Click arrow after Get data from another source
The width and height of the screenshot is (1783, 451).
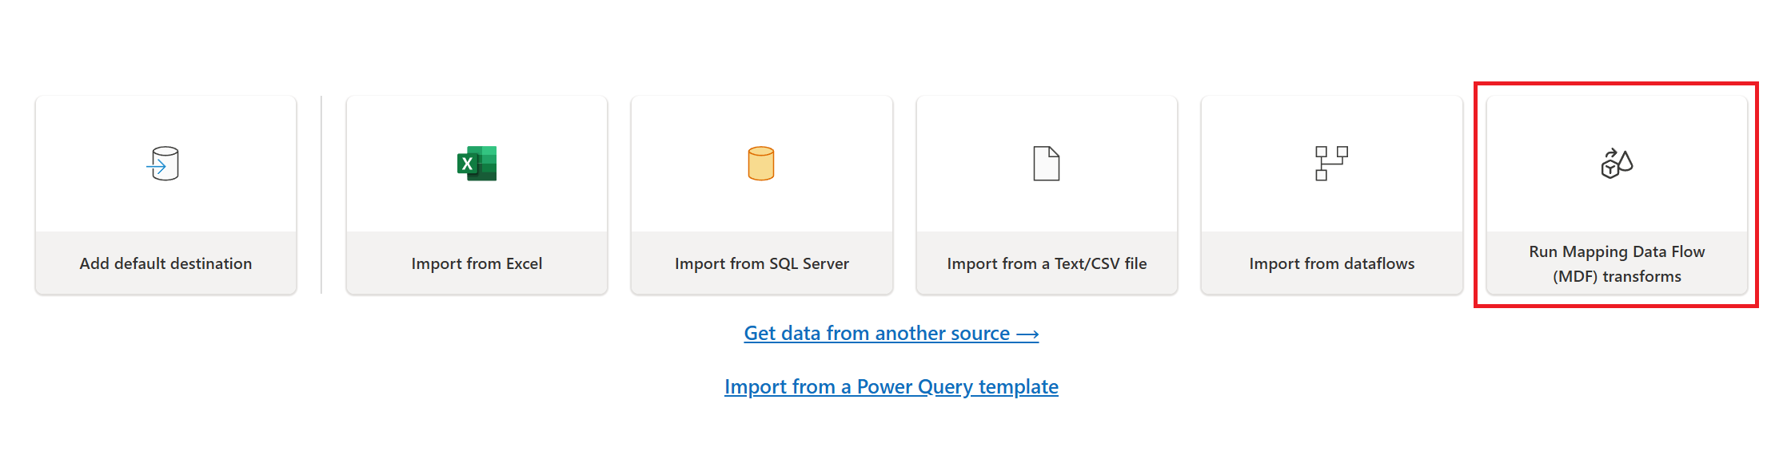pyautogui.click(x=1027, y=334)
